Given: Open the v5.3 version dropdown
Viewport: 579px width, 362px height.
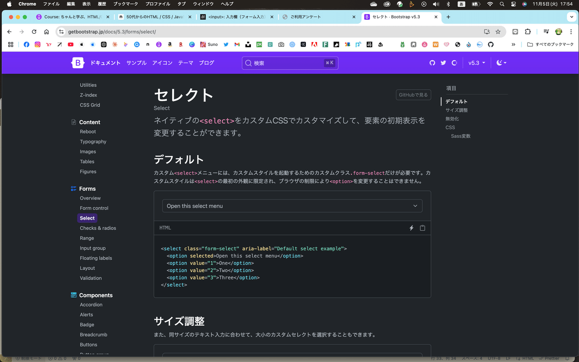Looking at the screenshot, I should (476, 63).
